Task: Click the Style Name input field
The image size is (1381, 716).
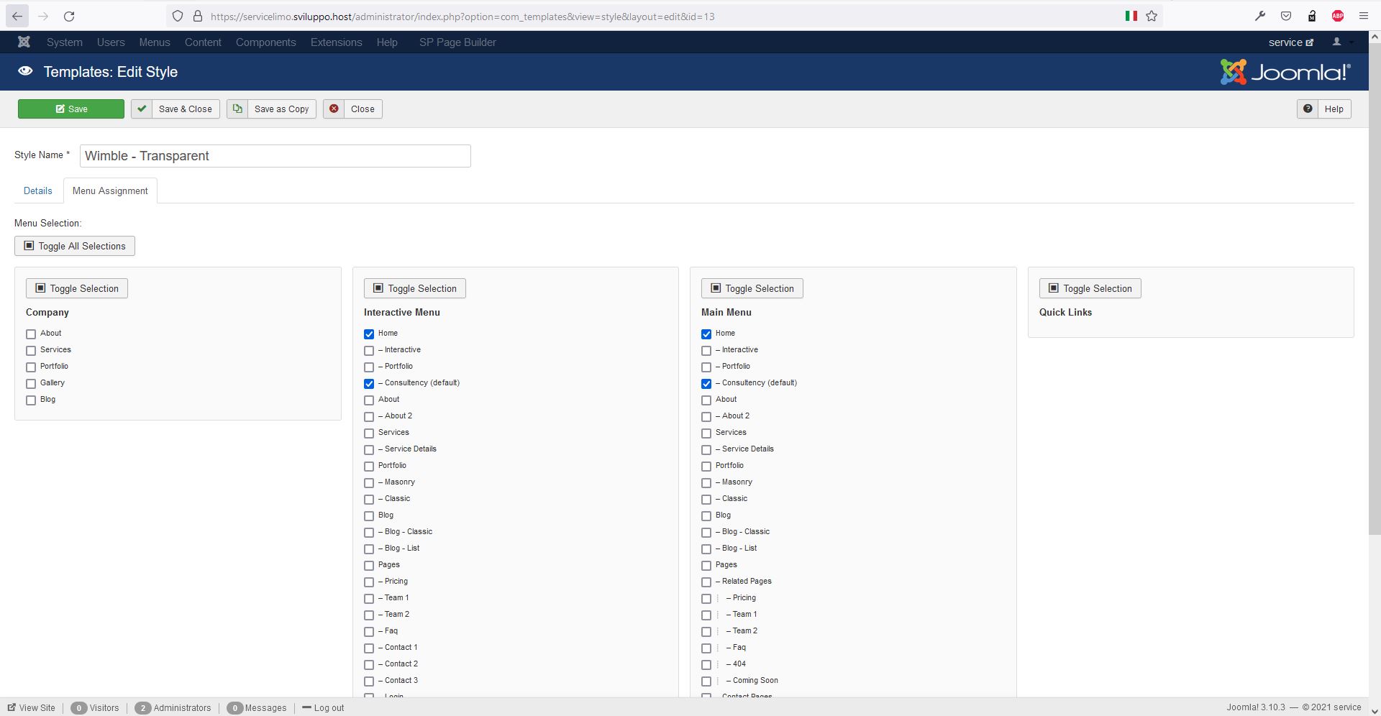Action: pos(275,156)
